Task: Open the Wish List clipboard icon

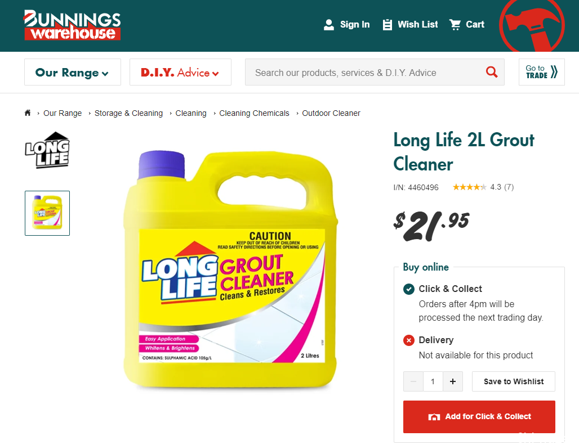Action: point(387,25)
